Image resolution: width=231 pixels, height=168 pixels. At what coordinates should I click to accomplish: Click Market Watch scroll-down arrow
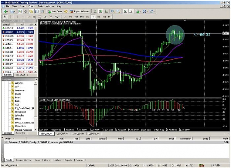pyautogui.click(x=35, y=71)
